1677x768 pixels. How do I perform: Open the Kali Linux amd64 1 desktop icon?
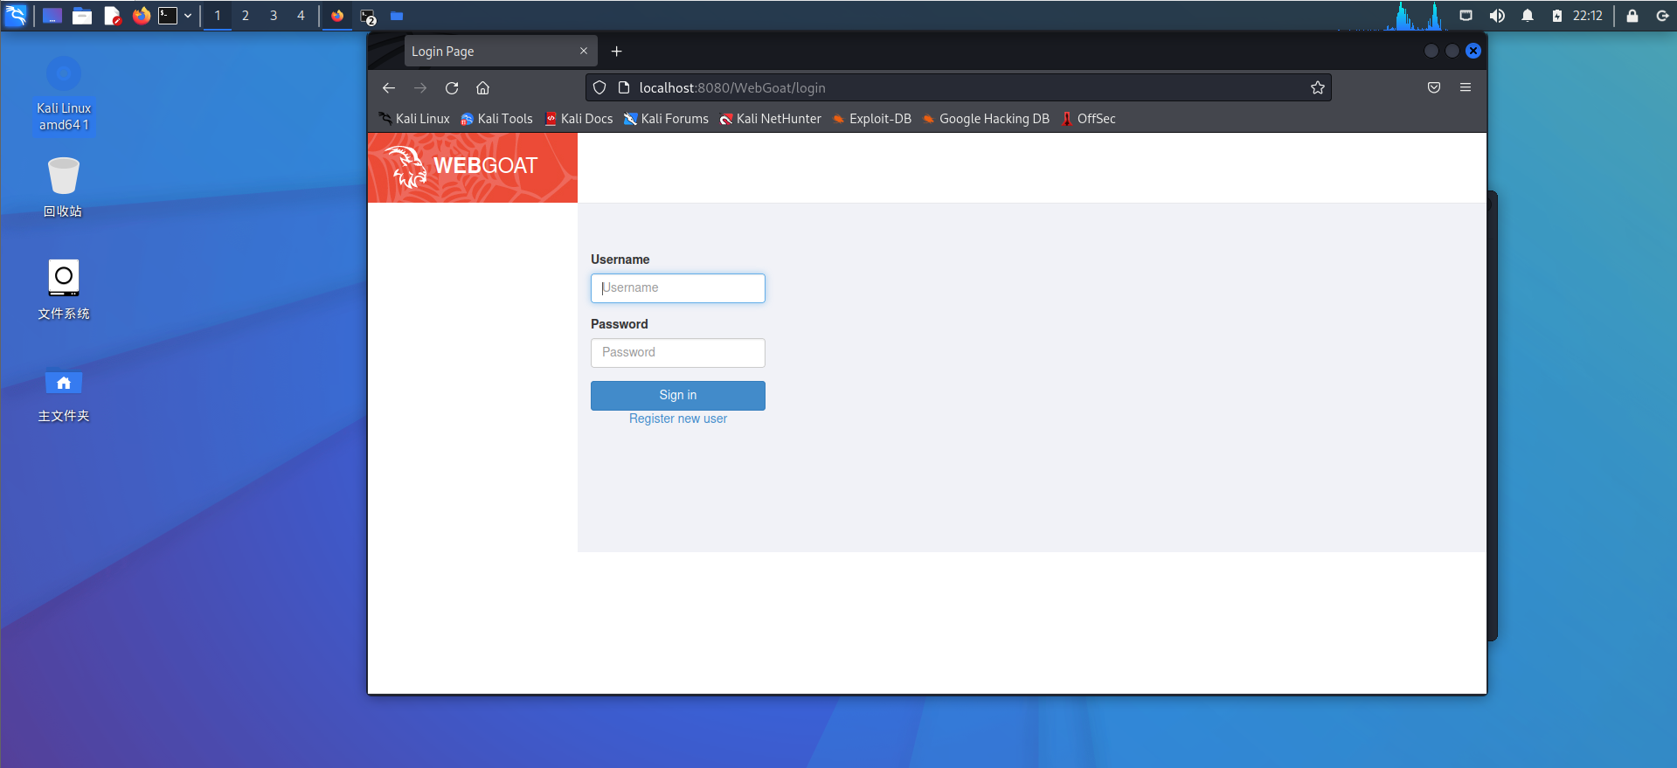click(64, 94)
